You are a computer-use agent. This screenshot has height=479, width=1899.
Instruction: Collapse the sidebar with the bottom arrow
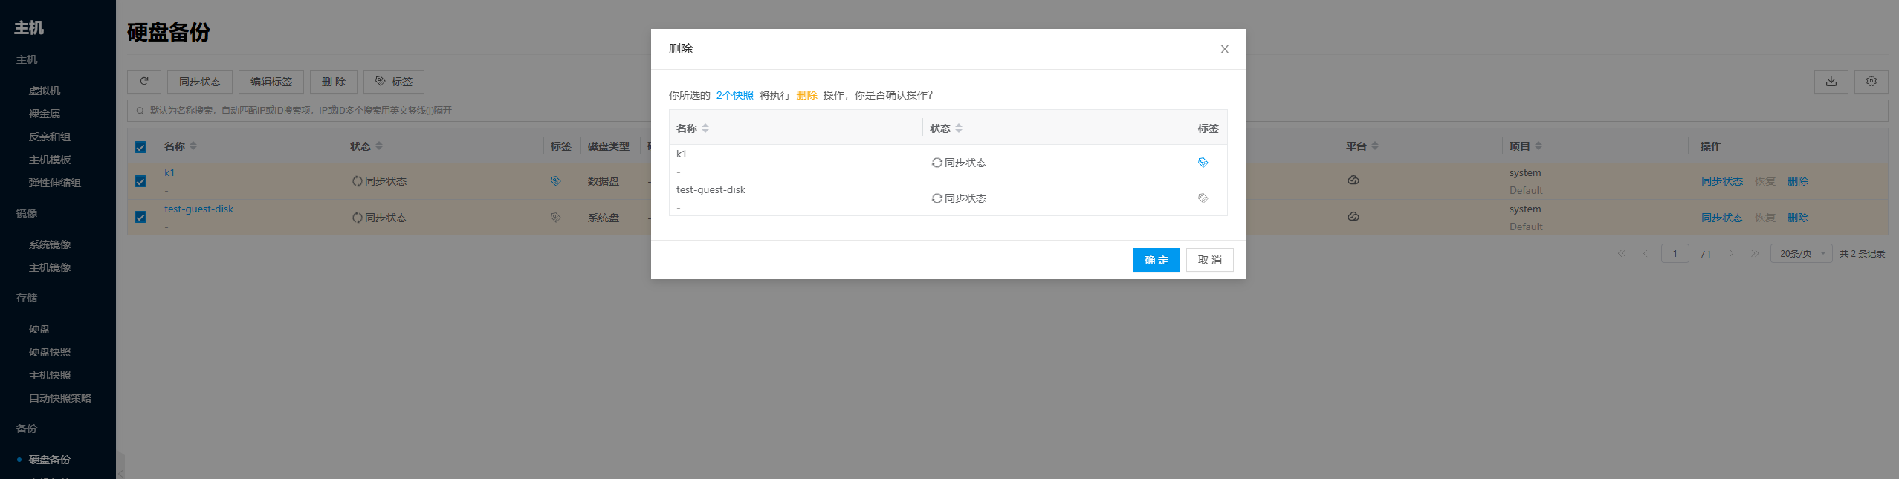120,472
